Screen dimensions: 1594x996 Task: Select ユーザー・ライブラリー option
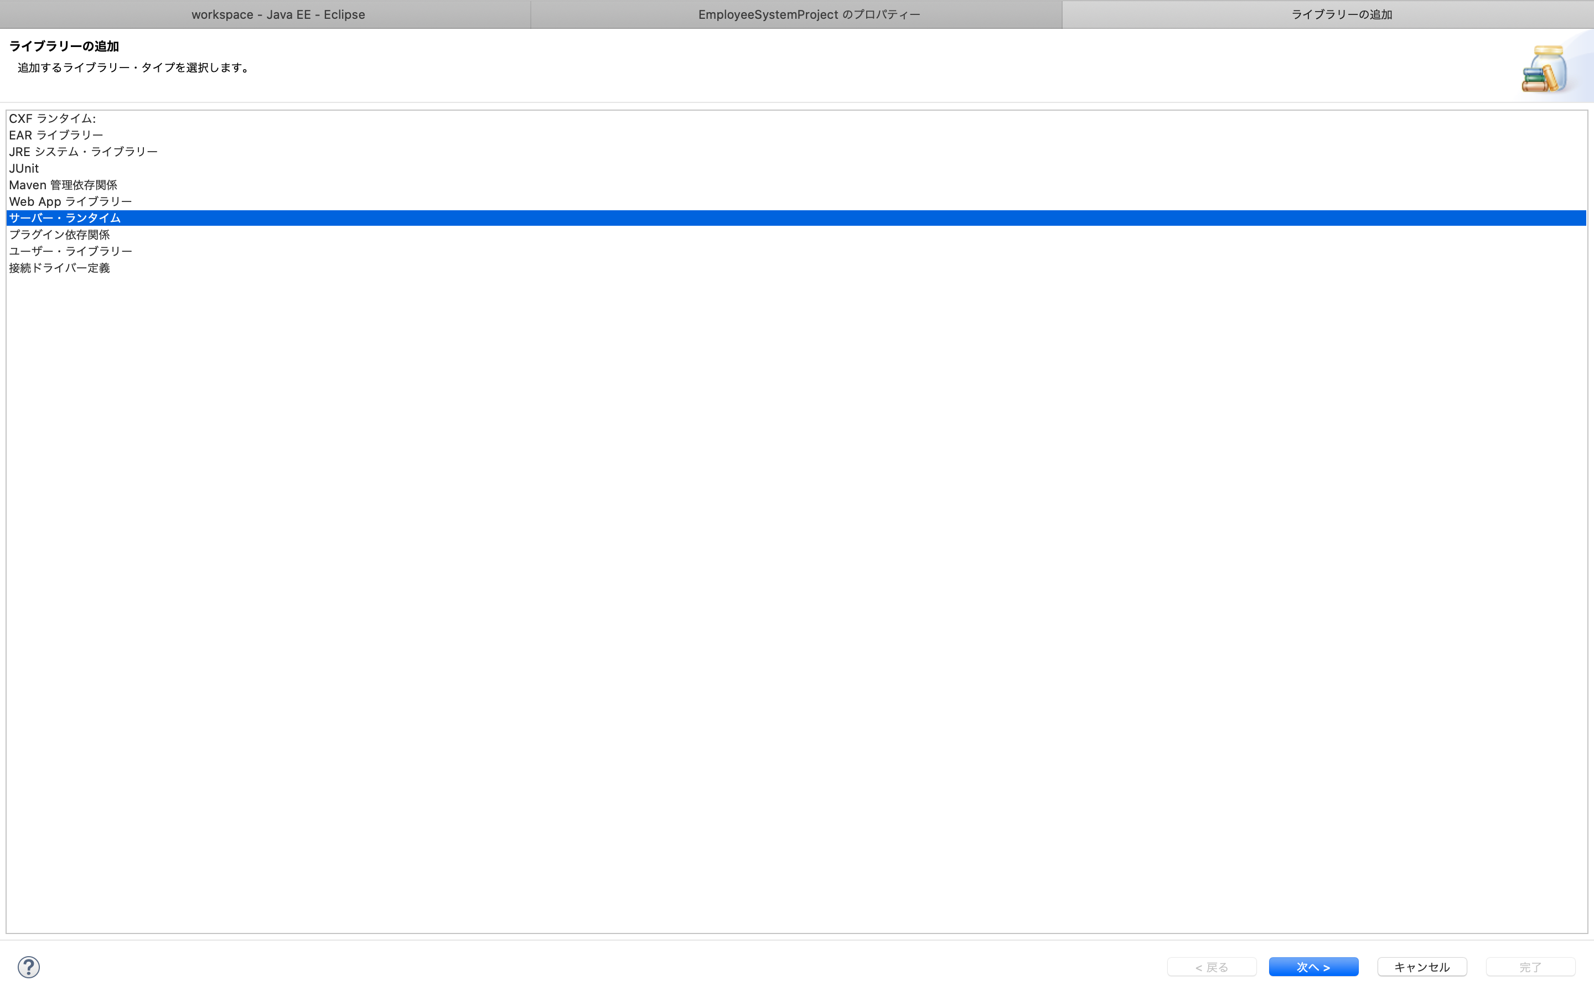pyautogui.click(x=70, y=251)
